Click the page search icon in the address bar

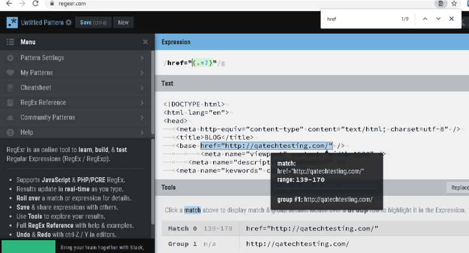441,4
